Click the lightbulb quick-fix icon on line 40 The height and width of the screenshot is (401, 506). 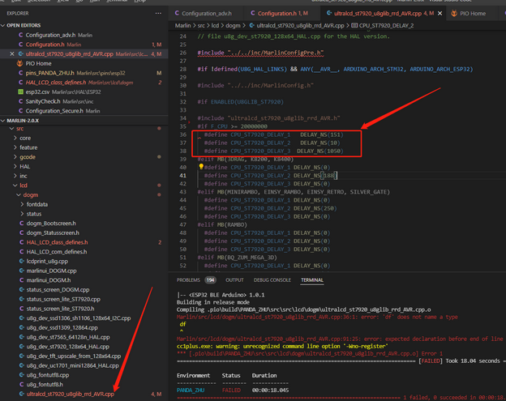201,167
